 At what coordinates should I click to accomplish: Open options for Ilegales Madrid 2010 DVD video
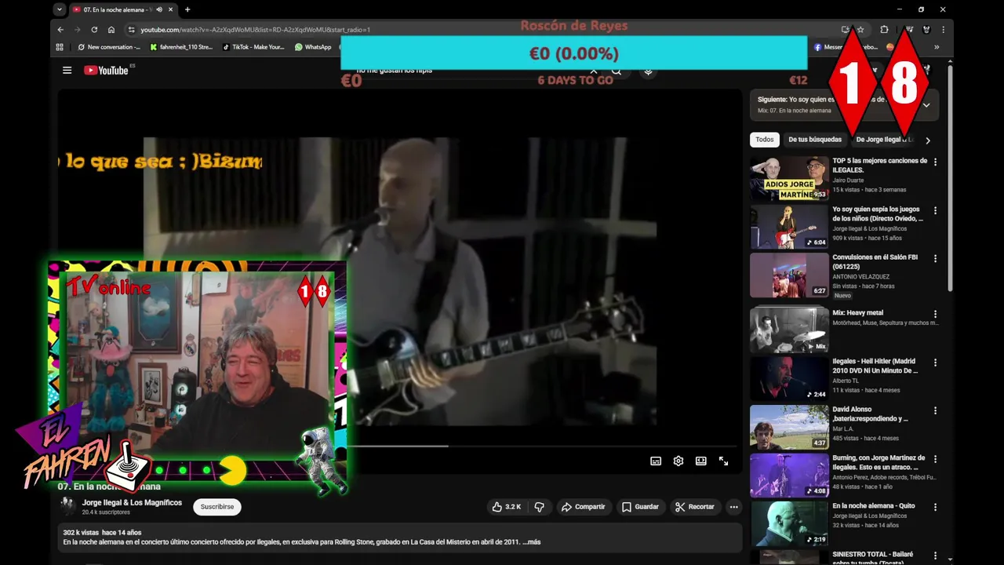[935, 363]
